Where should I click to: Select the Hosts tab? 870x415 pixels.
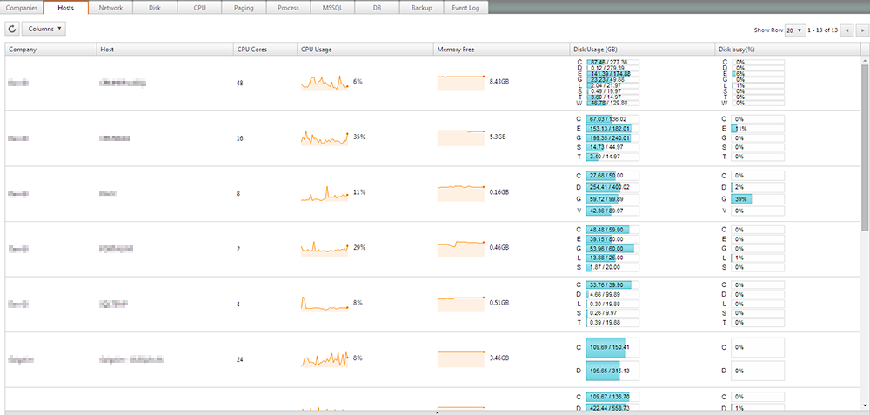(65, 8)
